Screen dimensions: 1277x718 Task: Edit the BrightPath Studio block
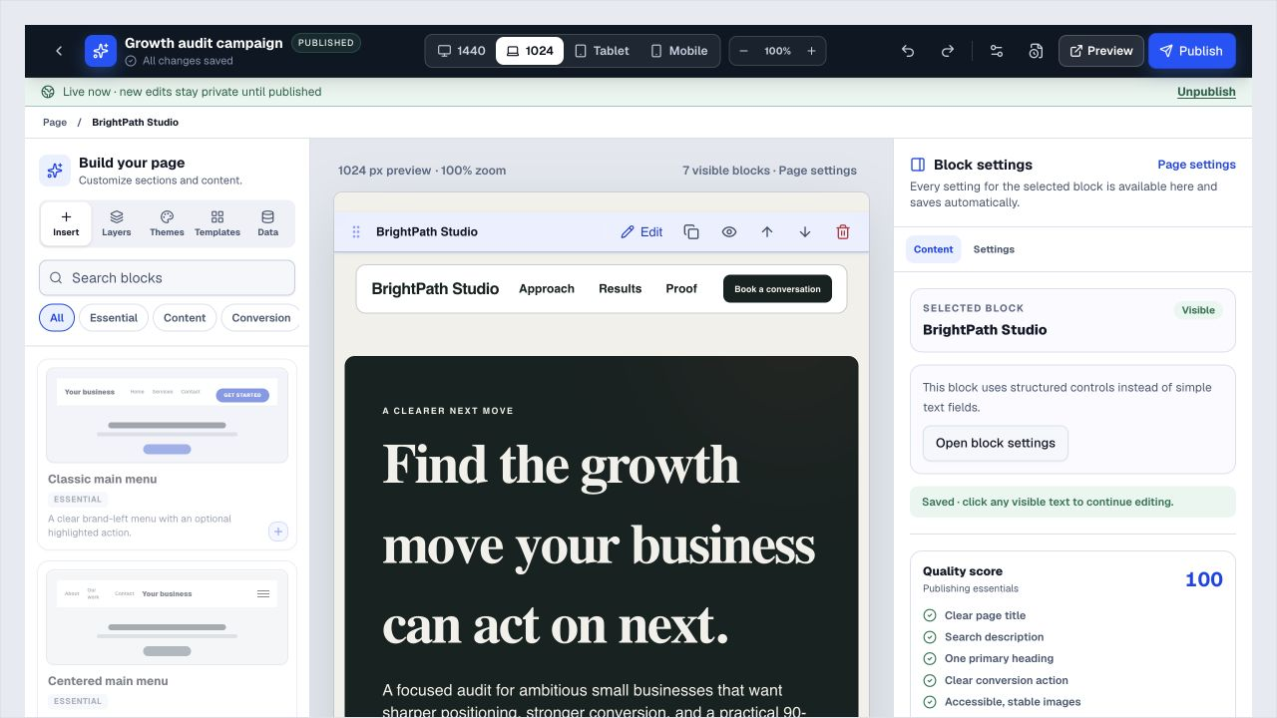tap(641, 232)
